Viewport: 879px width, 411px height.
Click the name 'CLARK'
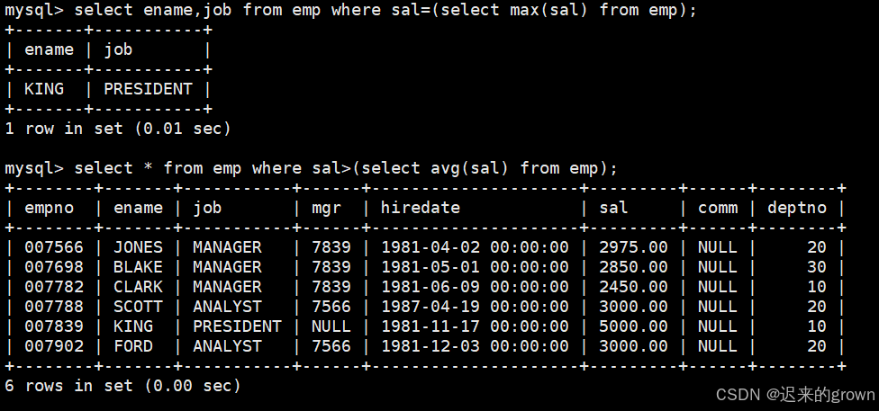click(x=138, y=287)
